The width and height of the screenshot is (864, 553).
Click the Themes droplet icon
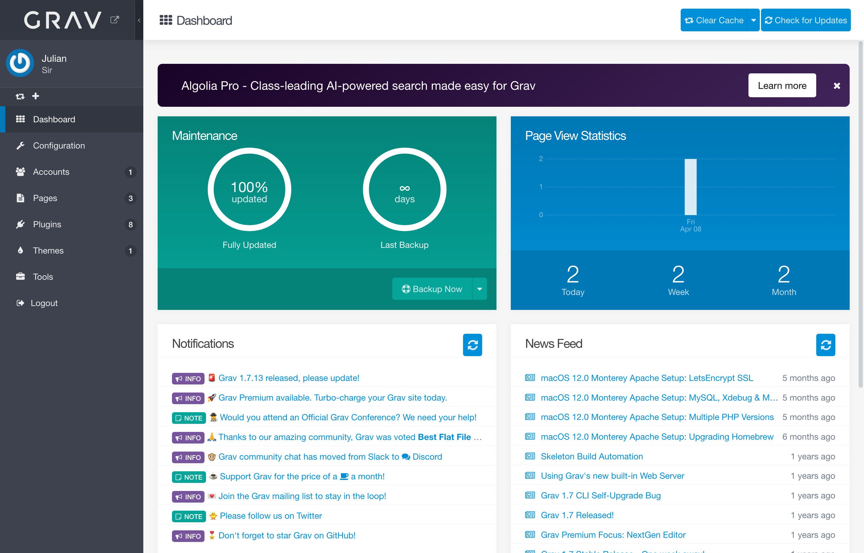tap(21, 250)
